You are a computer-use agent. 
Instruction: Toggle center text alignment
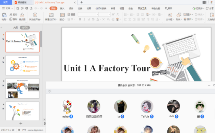(x=130, y=19)
